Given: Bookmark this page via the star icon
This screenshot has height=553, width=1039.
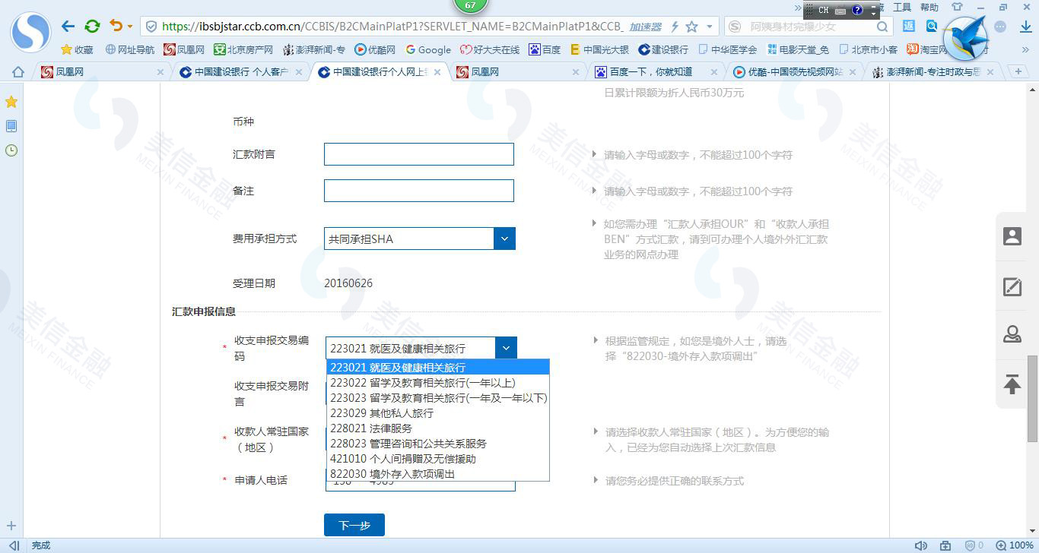Looking at the screenshot, I should 11,101.
